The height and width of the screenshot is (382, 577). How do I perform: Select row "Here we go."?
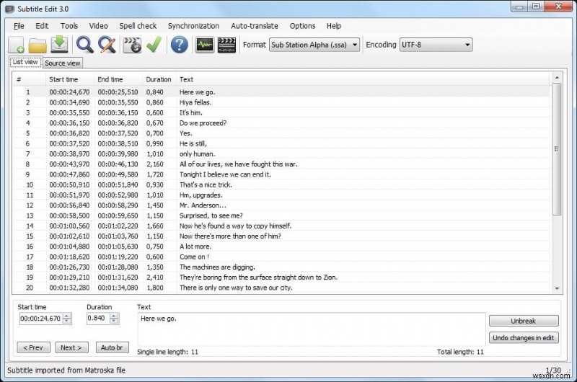point(281,92)
